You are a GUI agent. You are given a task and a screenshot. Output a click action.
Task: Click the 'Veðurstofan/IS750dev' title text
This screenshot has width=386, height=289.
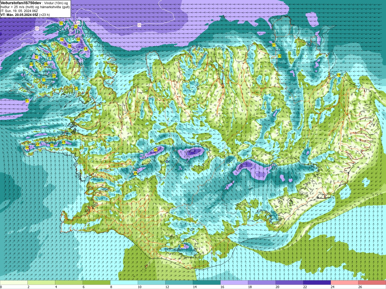pyautogui.click(x=21, y=3)
